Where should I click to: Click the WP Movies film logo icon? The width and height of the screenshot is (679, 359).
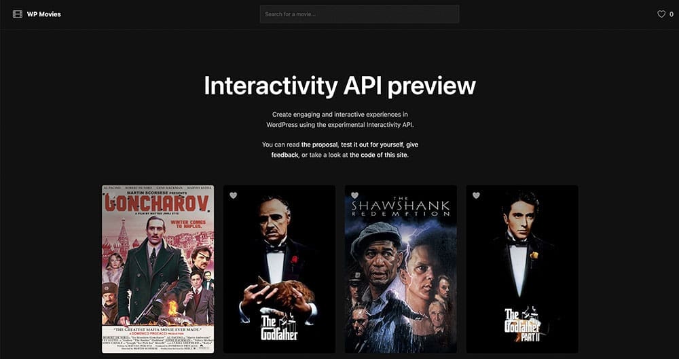[18, 14]
